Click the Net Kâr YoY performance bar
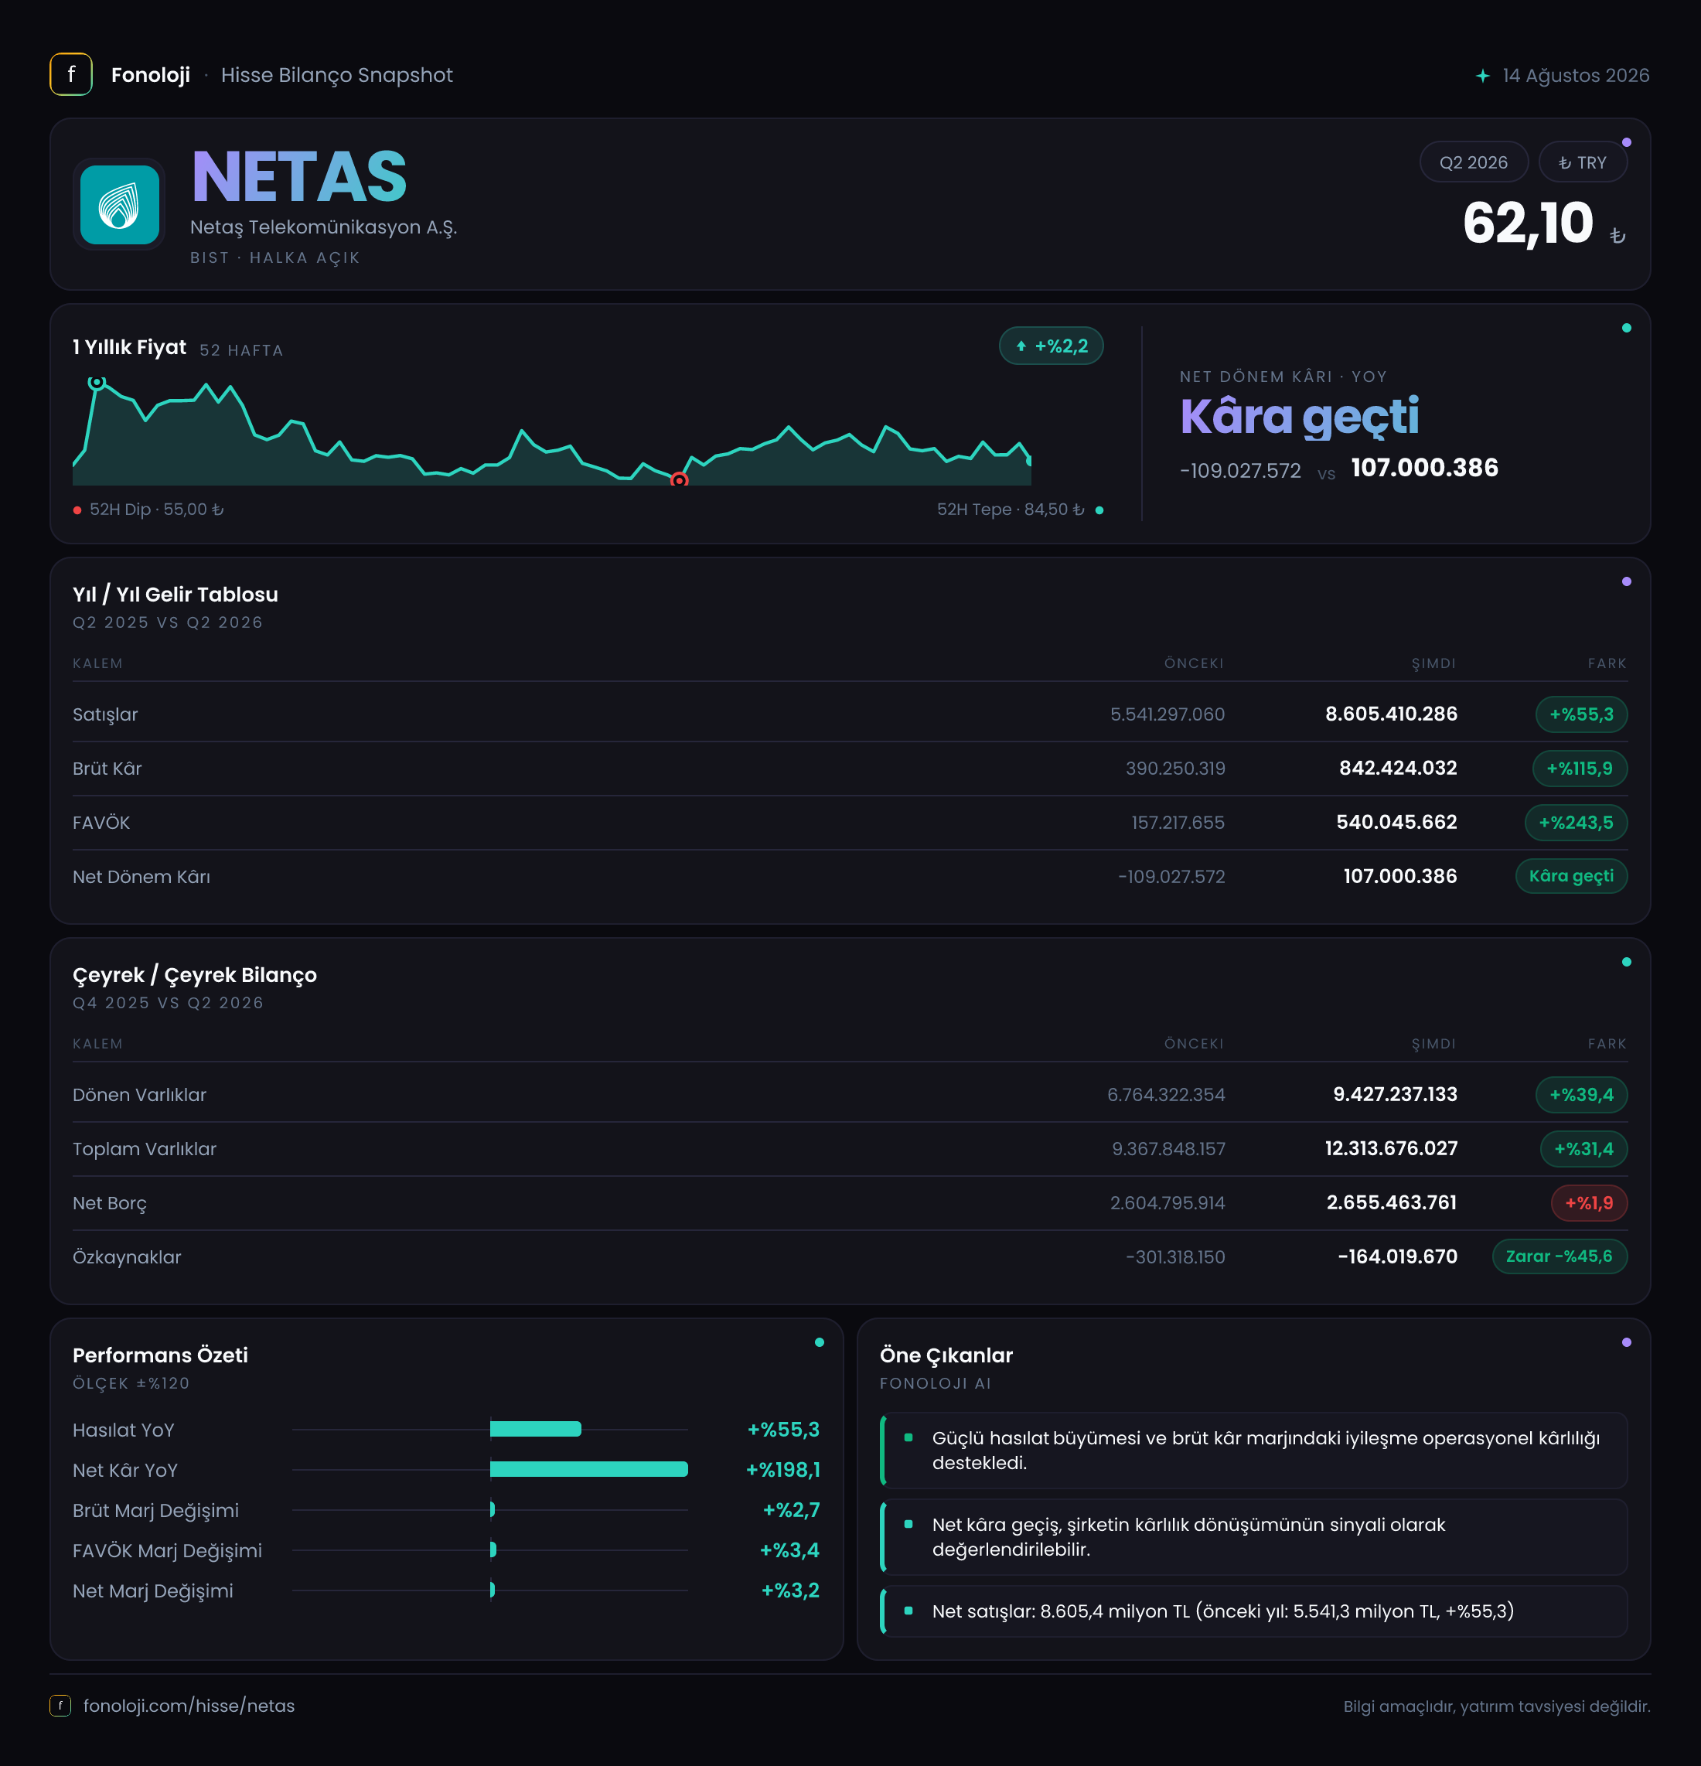 589,1470
